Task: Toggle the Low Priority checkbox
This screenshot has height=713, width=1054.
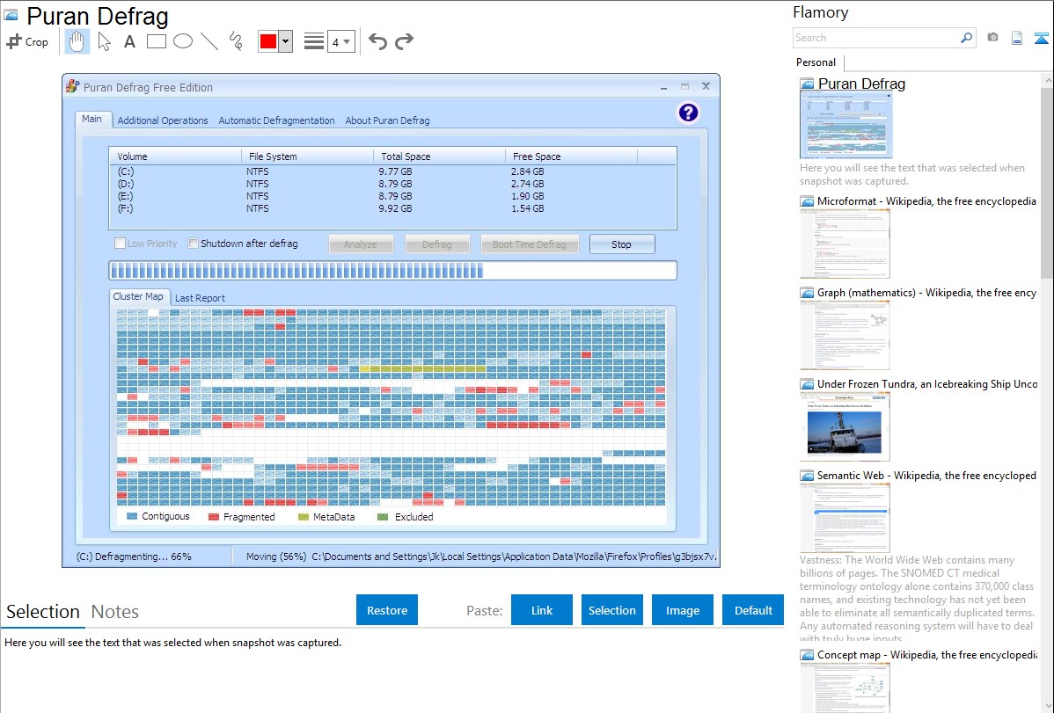Action: pos(121,244)
